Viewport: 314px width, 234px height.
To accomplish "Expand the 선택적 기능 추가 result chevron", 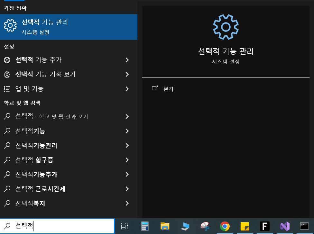I will (x=127, y=60).
